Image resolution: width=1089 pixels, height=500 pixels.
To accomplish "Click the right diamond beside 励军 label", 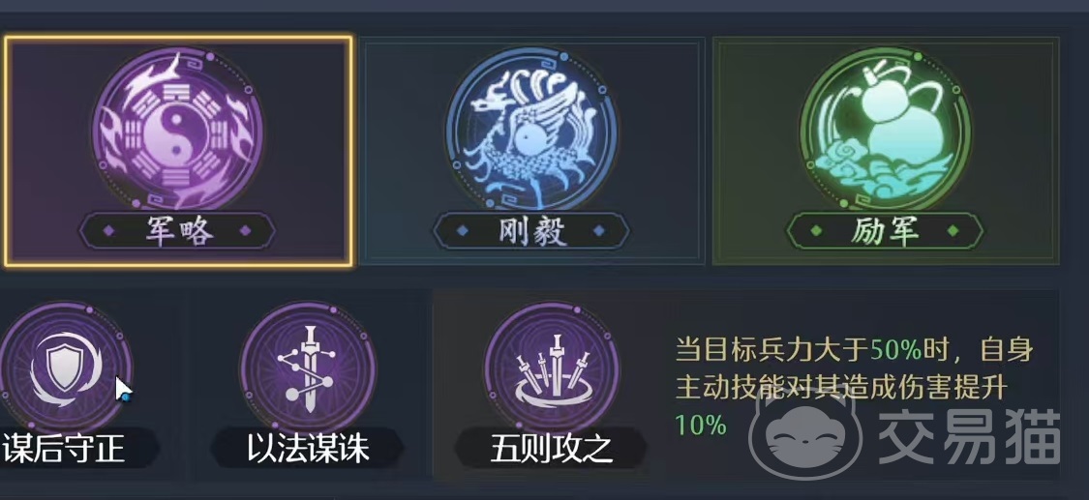I will tap(953, 231).
